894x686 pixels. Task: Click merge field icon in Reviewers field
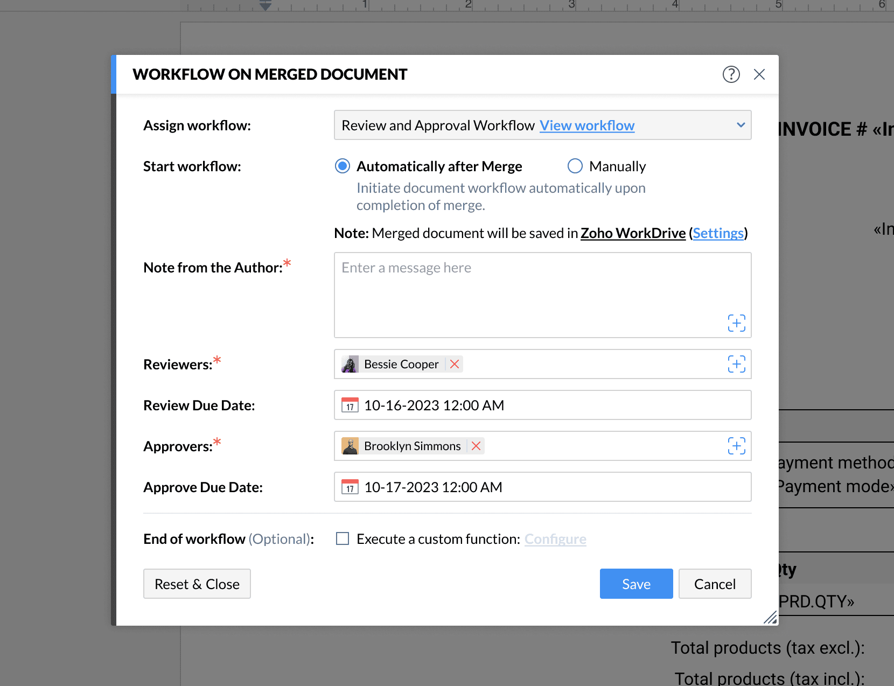click(x=736, y=364)
